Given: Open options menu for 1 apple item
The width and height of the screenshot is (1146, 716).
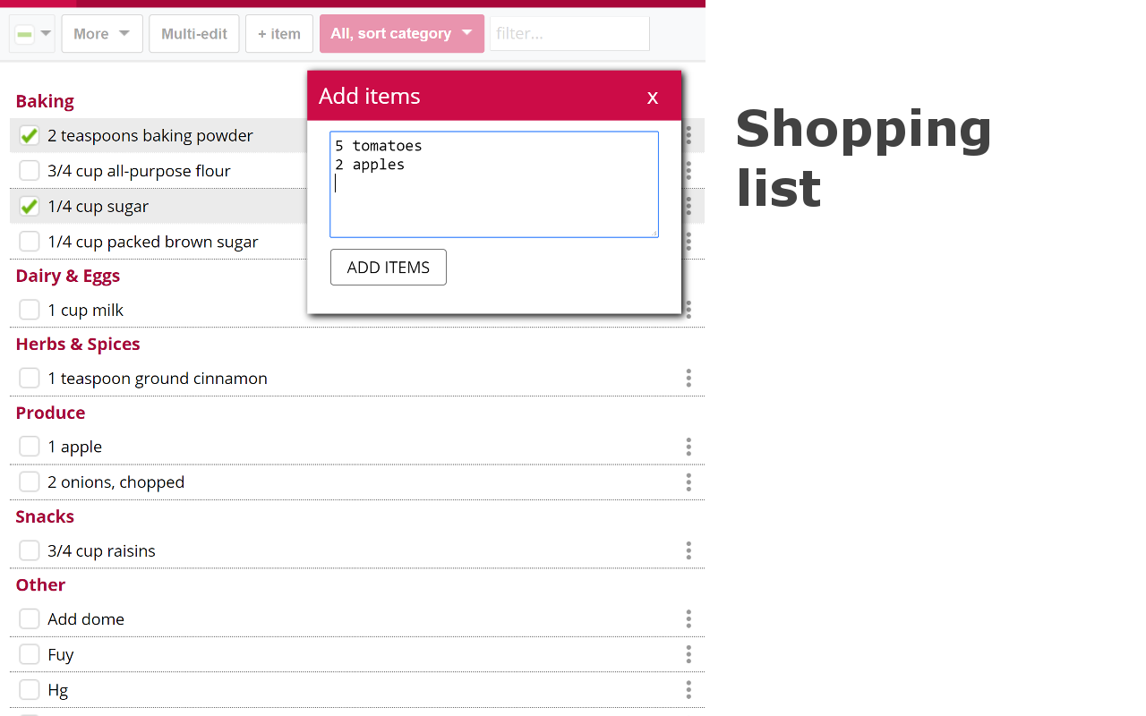Looking at the screenshot, I should (688, 447).
